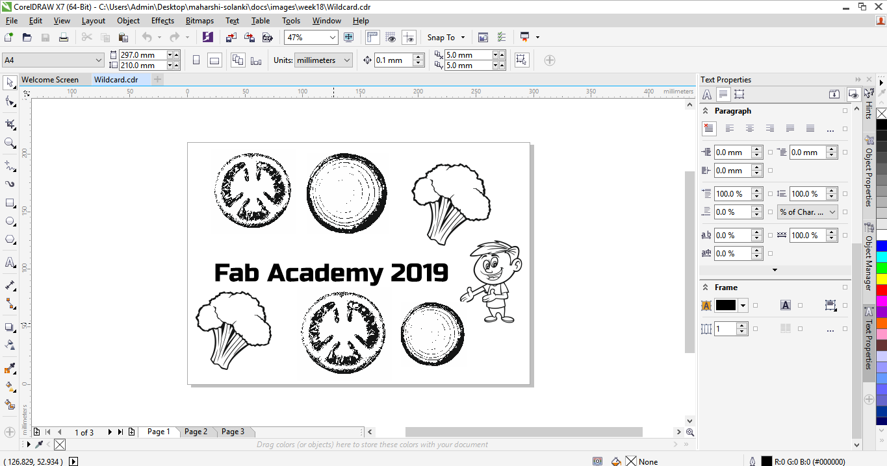Click the Paragraph settings ellipsis button
This screenshot has height=466, width=887.
[x=830, y=129]
